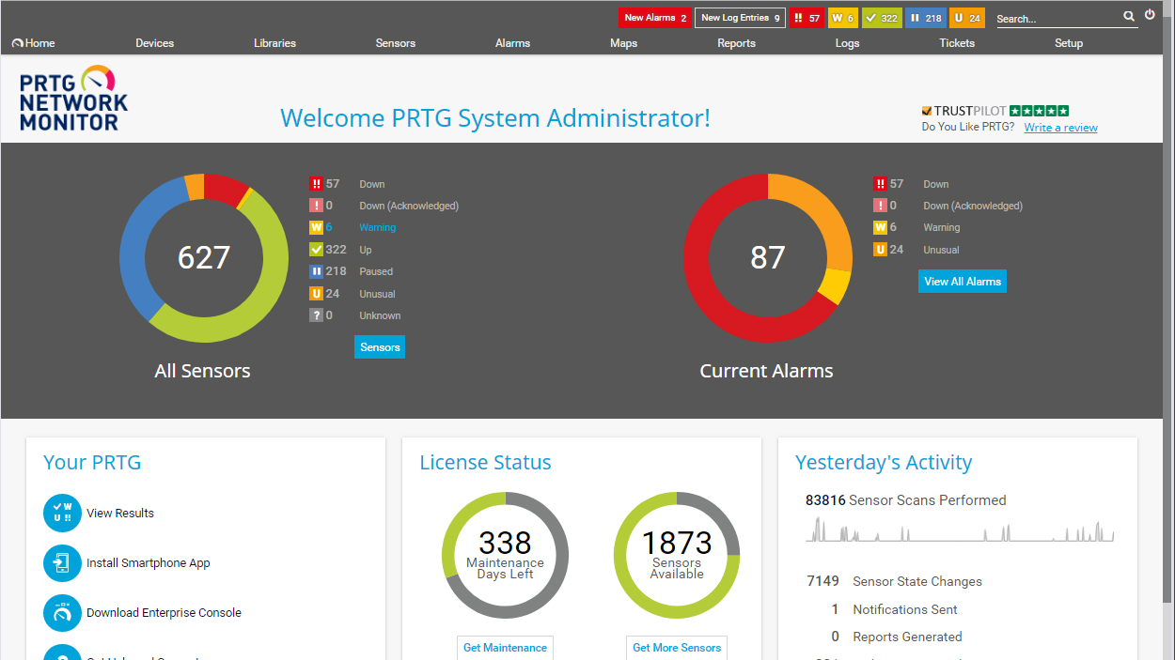The height and width of the screenshot is (660, 1175).
Task: Click the Trustpilot star rating
Action: (x=1040, y=111)
